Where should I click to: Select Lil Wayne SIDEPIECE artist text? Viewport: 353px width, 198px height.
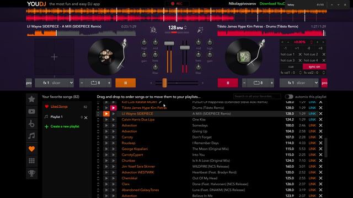[137, 114]
